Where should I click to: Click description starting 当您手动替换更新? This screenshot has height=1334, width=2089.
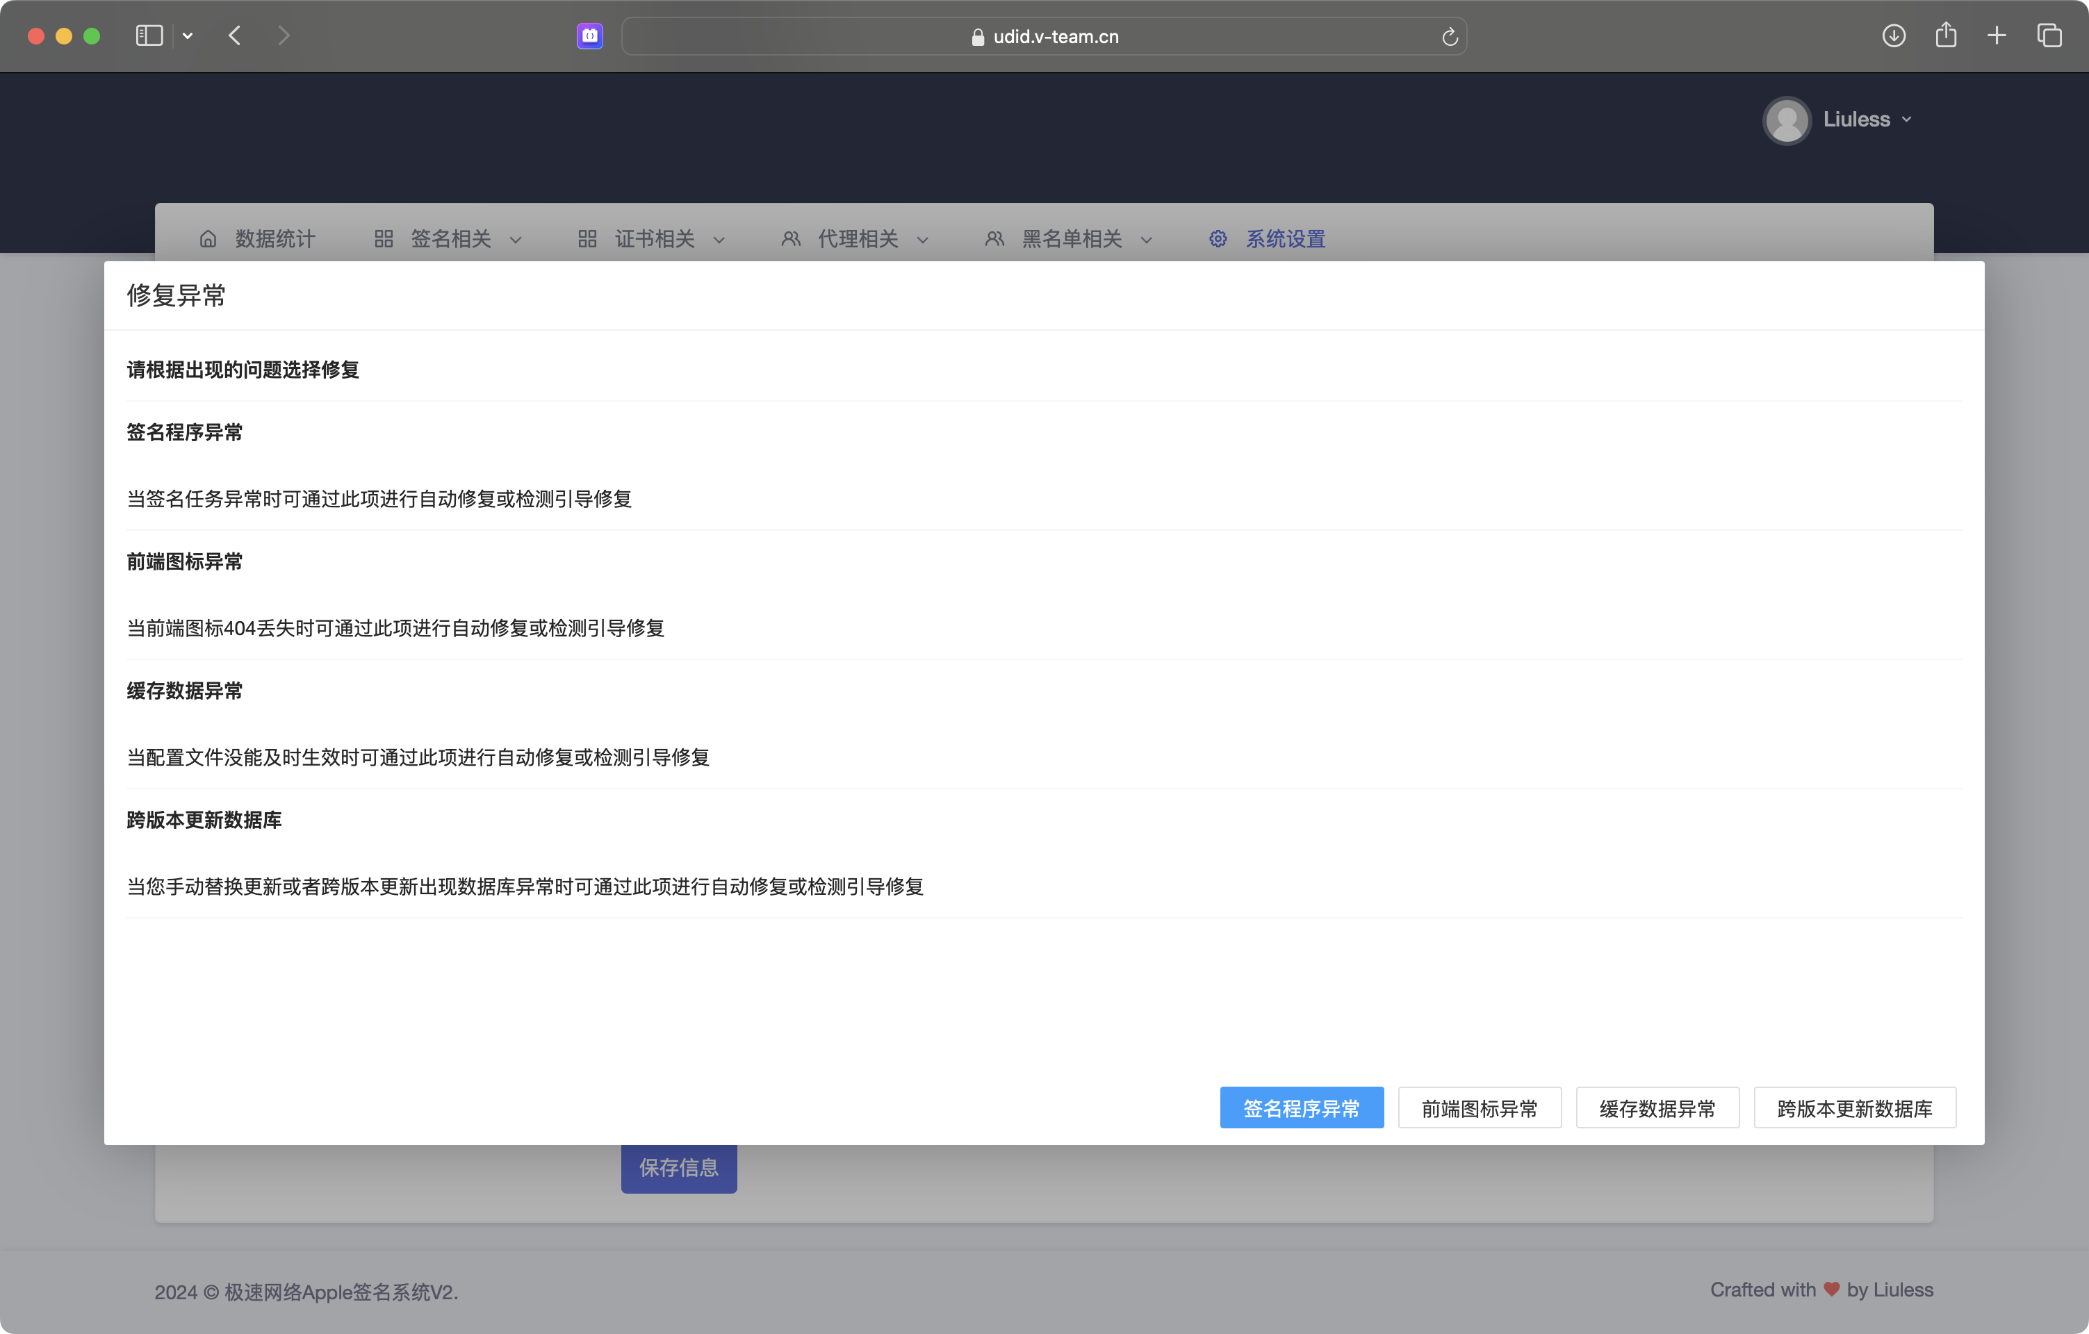pos(525,887)
